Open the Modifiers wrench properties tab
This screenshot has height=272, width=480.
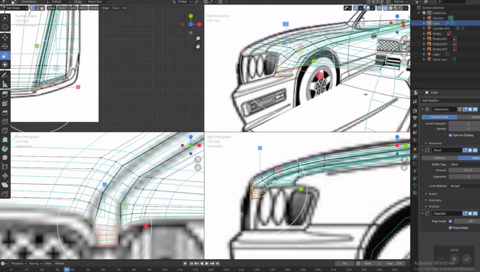pos(415,156)
